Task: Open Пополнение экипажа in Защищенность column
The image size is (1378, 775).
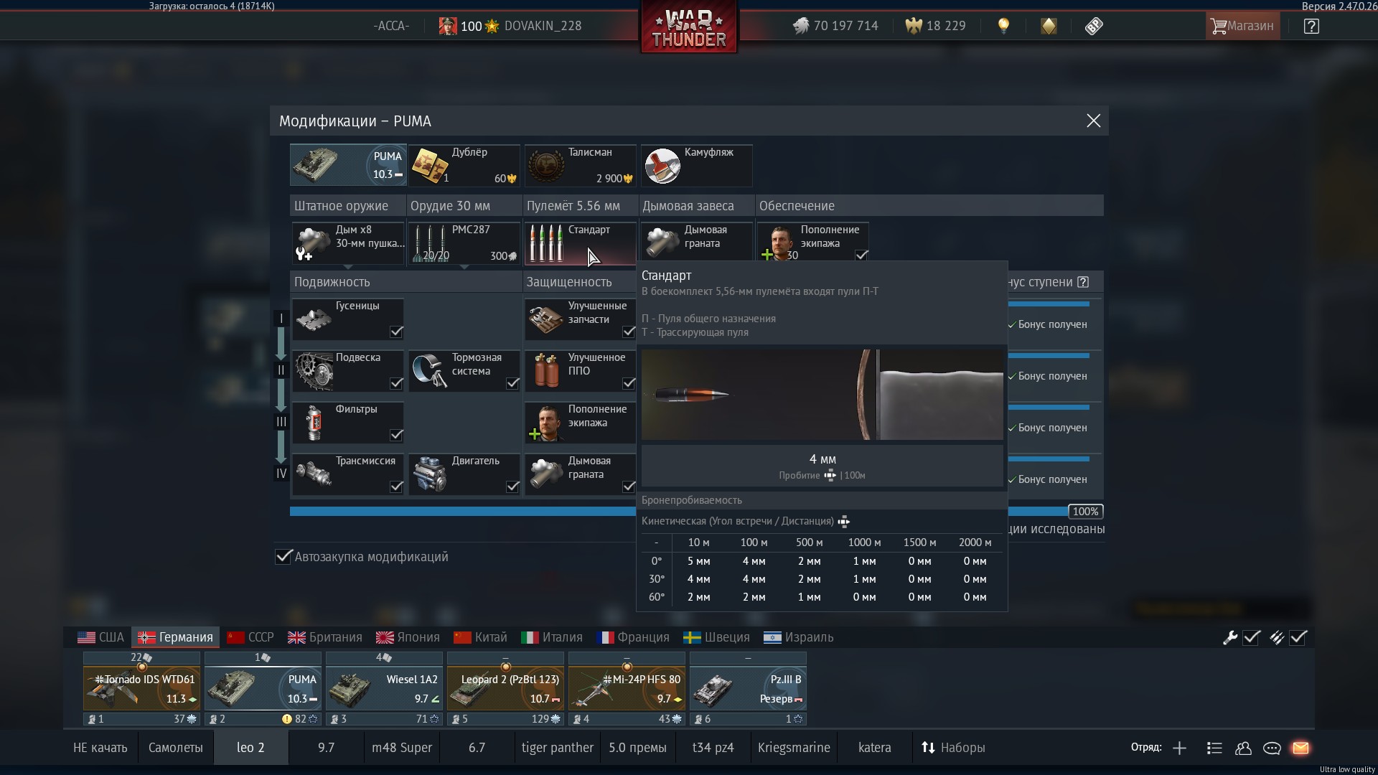Action: pyautogui.click(x=580, y=422)
